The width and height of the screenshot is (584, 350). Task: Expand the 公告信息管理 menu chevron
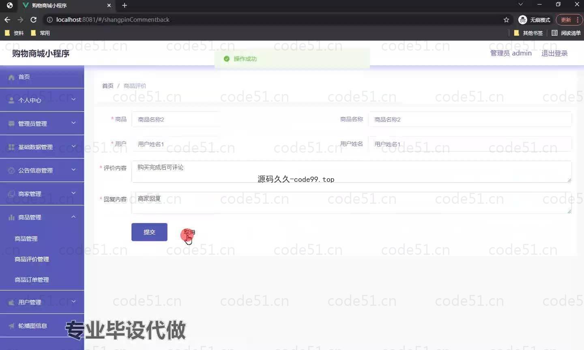click(73, 170)
